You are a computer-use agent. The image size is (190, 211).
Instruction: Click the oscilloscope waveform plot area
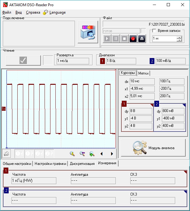click(x=61, y=109)
